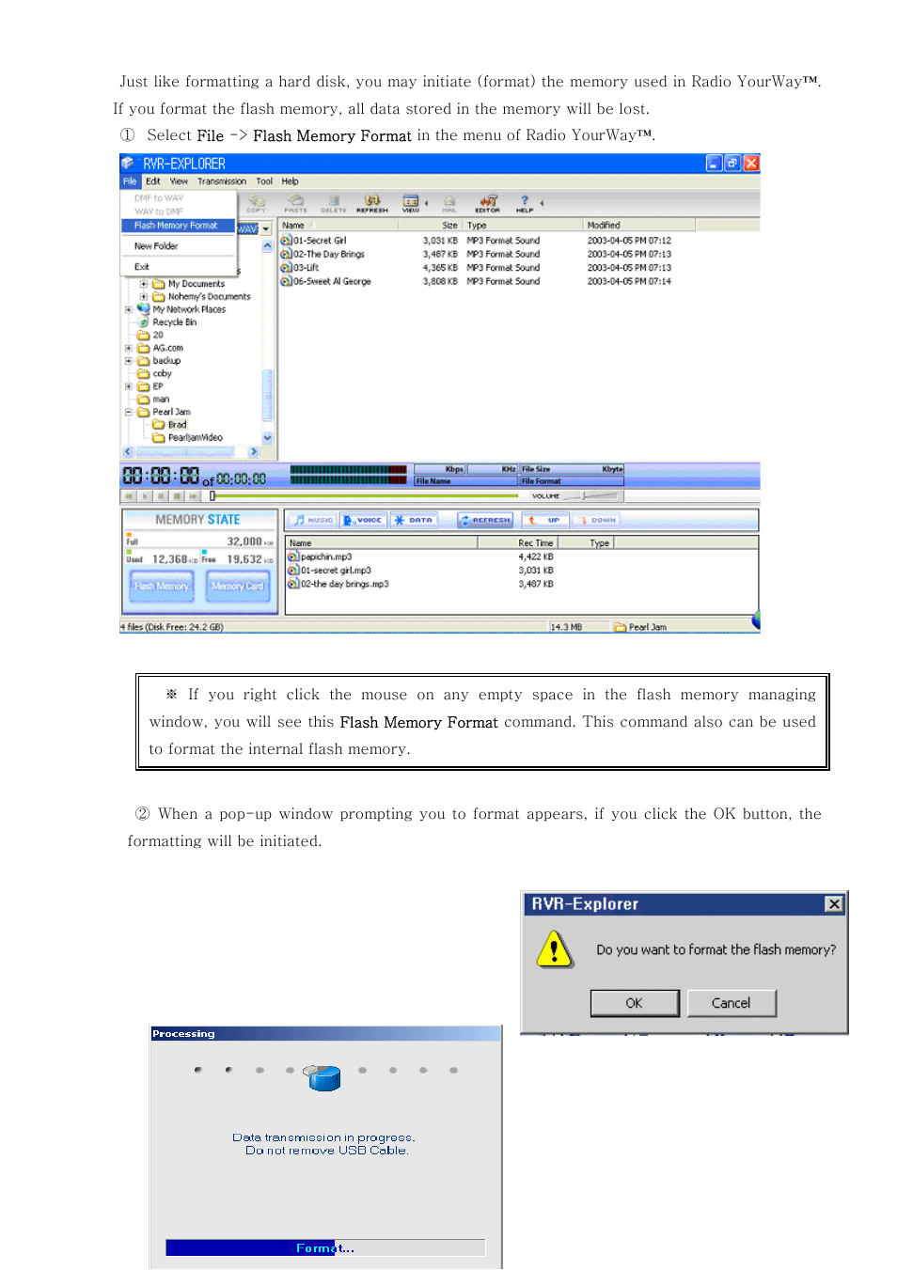The image size is (897, 1270).
Task: Click the play button
Action: 145,495
